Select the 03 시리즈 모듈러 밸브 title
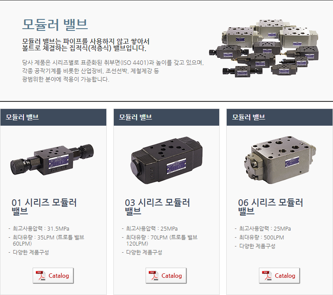333x295 pixels. tap(157, 207)
